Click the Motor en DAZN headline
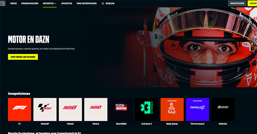This screenshot has height=134, width=257. (x=29, y=39)
